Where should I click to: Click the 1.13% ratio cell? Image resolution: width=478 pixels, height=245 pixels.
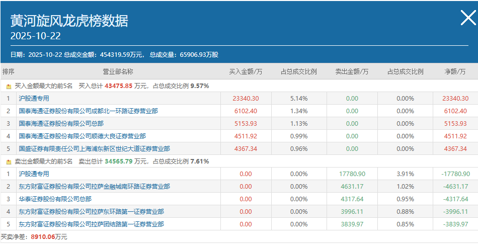(299, 124)
